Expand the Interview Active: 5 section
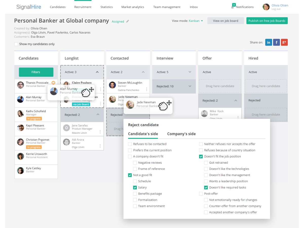This screenshot has height=228, width=304. click(x=190, y=72)
